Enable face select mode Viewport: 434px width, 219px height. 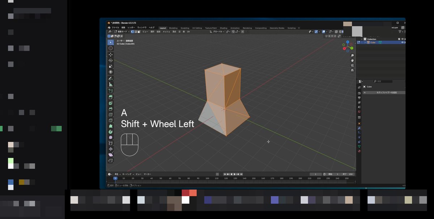click(x=139, y=32)
